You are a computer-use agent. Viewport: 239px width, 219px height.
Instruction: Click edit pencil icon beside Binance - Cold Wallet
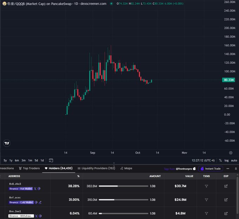click(x=40, y=202)
